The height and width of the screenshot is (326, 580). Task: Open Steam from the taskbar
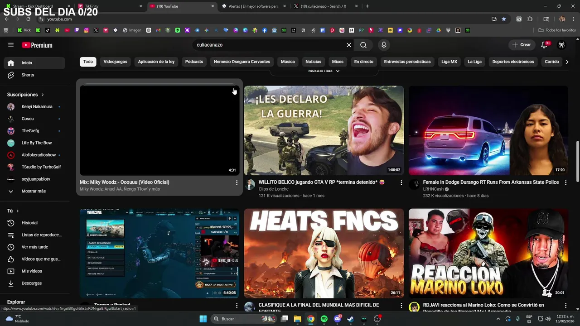351,319
